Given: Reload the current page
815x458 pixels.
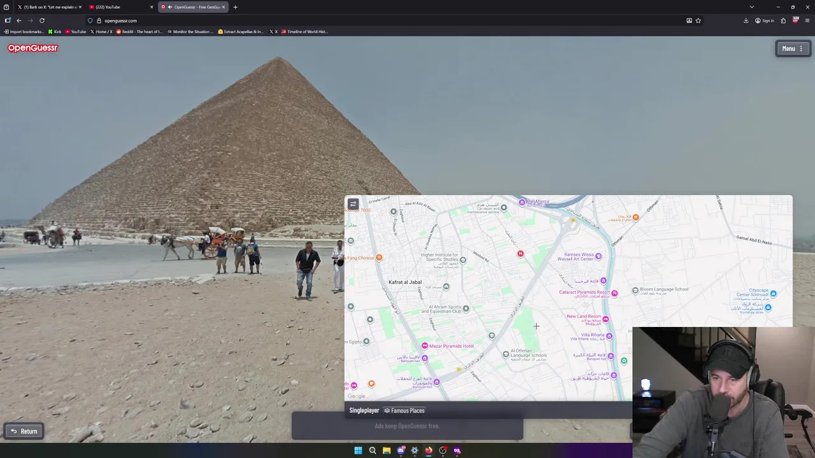Looking at the screenshot, I should tap(42, 20).
